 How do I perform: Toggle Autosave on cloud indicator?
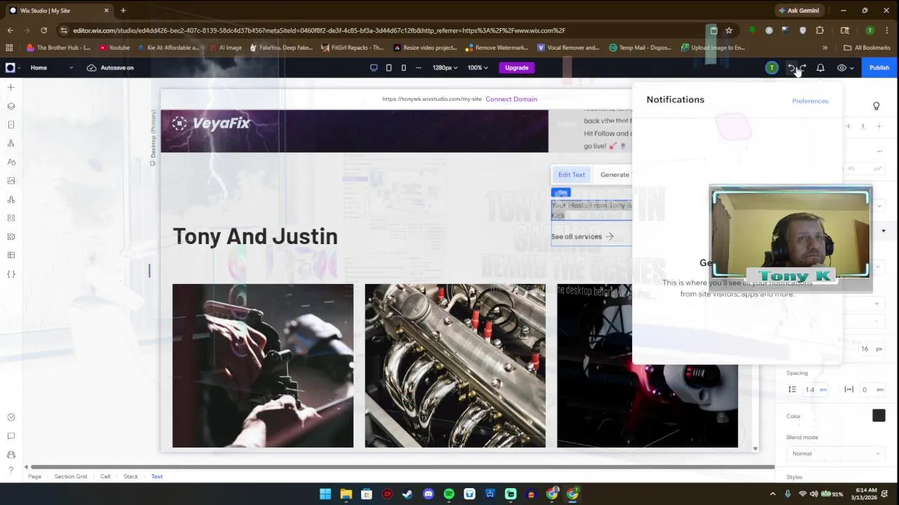coord(110,67)
